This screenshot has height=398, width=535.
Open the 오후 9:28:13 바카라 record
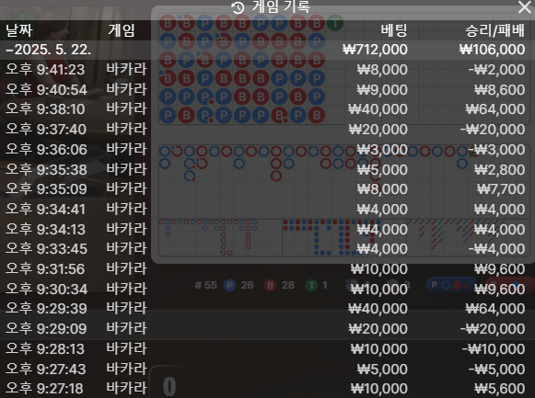click(267, 349)
